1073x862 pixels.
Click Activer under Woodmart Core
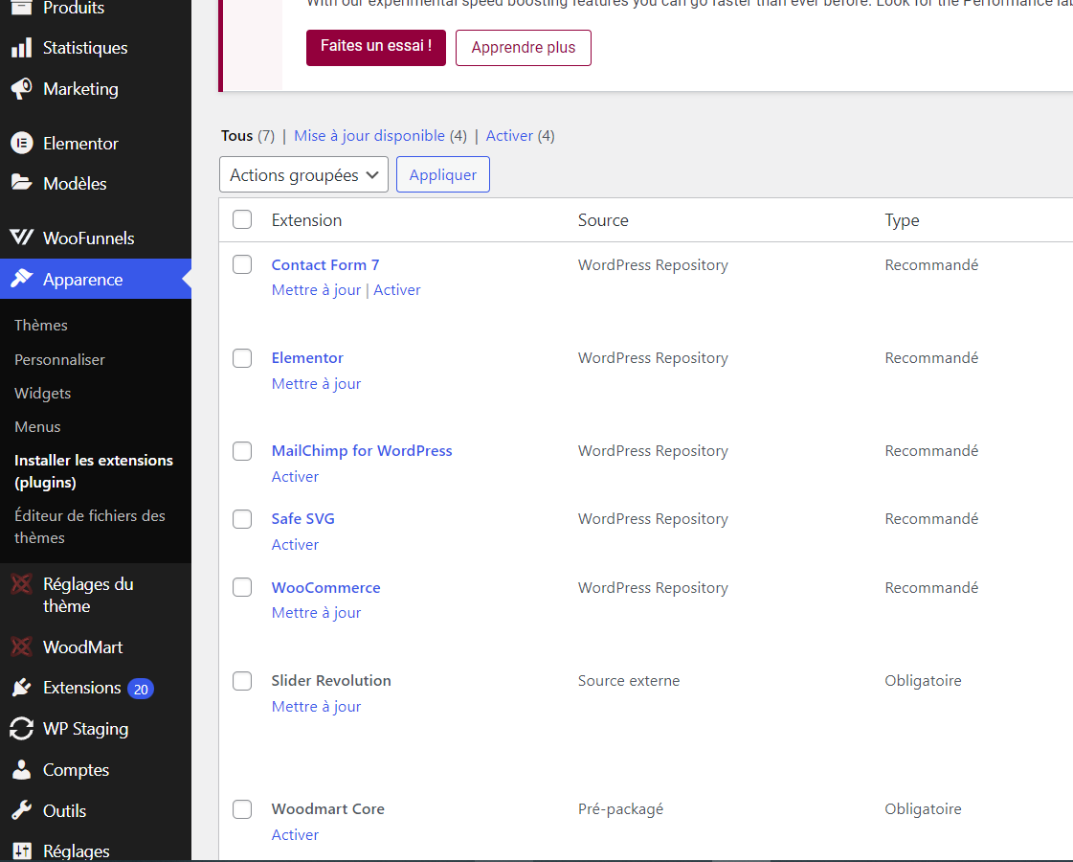pos(295,834)
